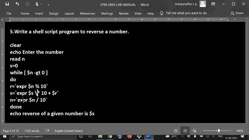Switch to the Home tab
This screenshot has width=249, height=140.
pyautogui.click(x=25, y=14)
